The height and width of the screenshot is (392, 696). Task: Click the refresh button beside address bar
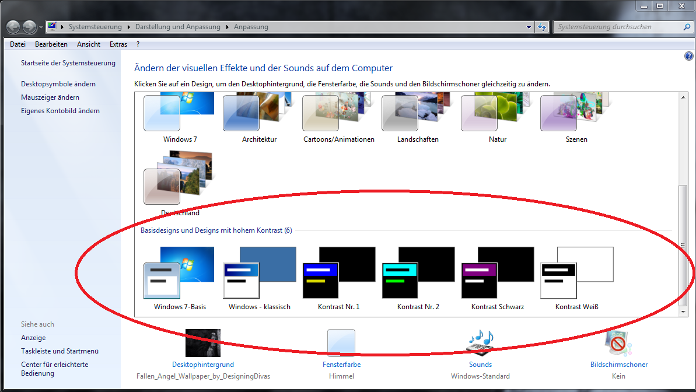pyautogui.click(x=542, y=27)
